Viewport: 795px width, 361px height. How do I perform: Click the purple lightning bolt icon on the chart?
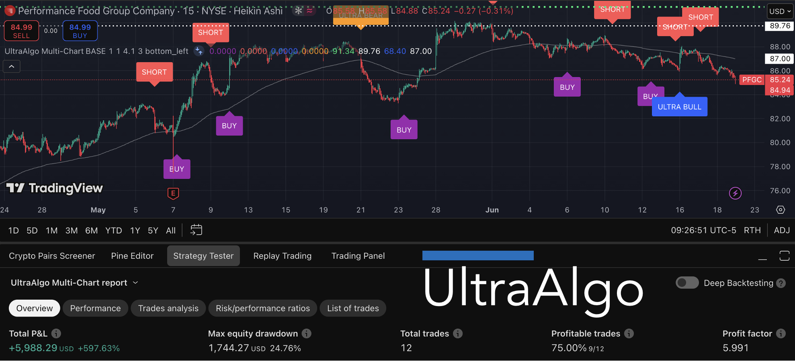pyautogui.click(x=735, y=193)
